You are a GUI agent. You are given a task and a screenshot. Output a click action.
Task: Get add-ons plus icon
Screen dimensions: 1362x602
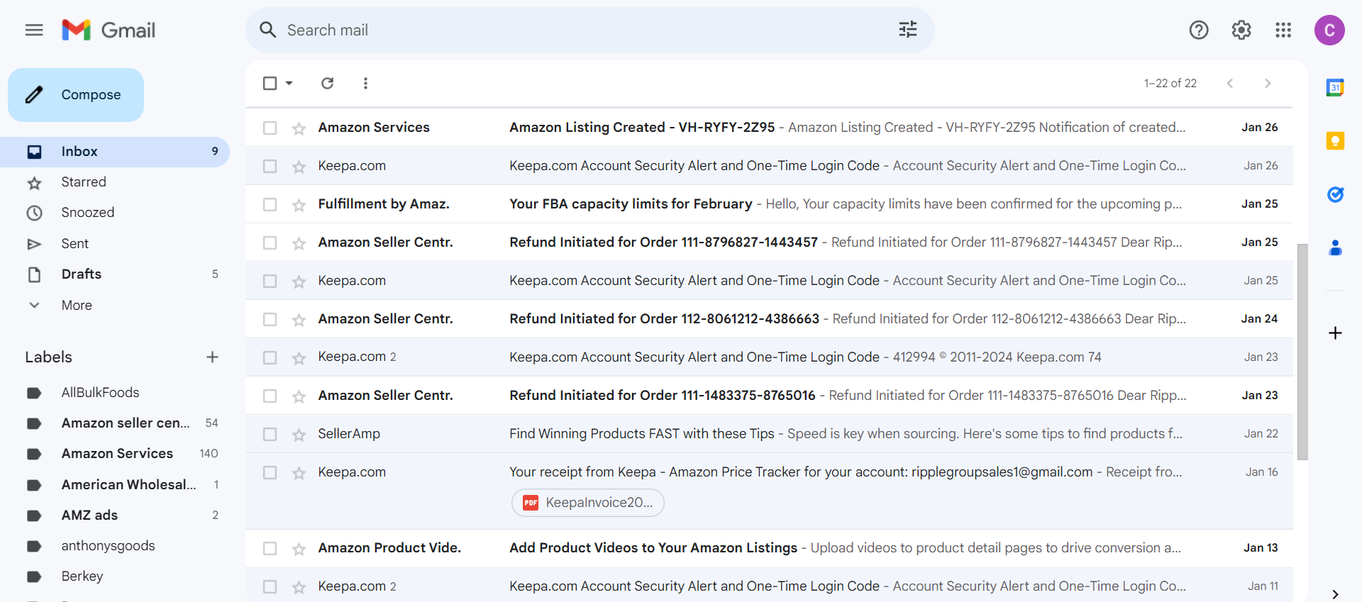click(1335, 333)
